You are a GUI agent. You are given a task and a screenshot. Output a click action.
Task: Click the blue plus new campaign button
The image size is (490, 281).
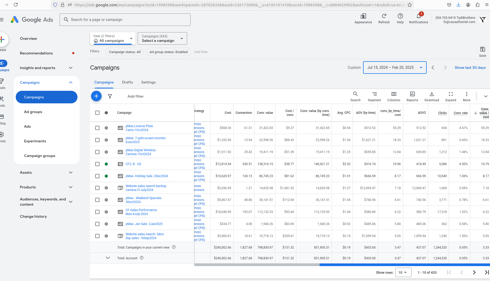pos(96,96)
